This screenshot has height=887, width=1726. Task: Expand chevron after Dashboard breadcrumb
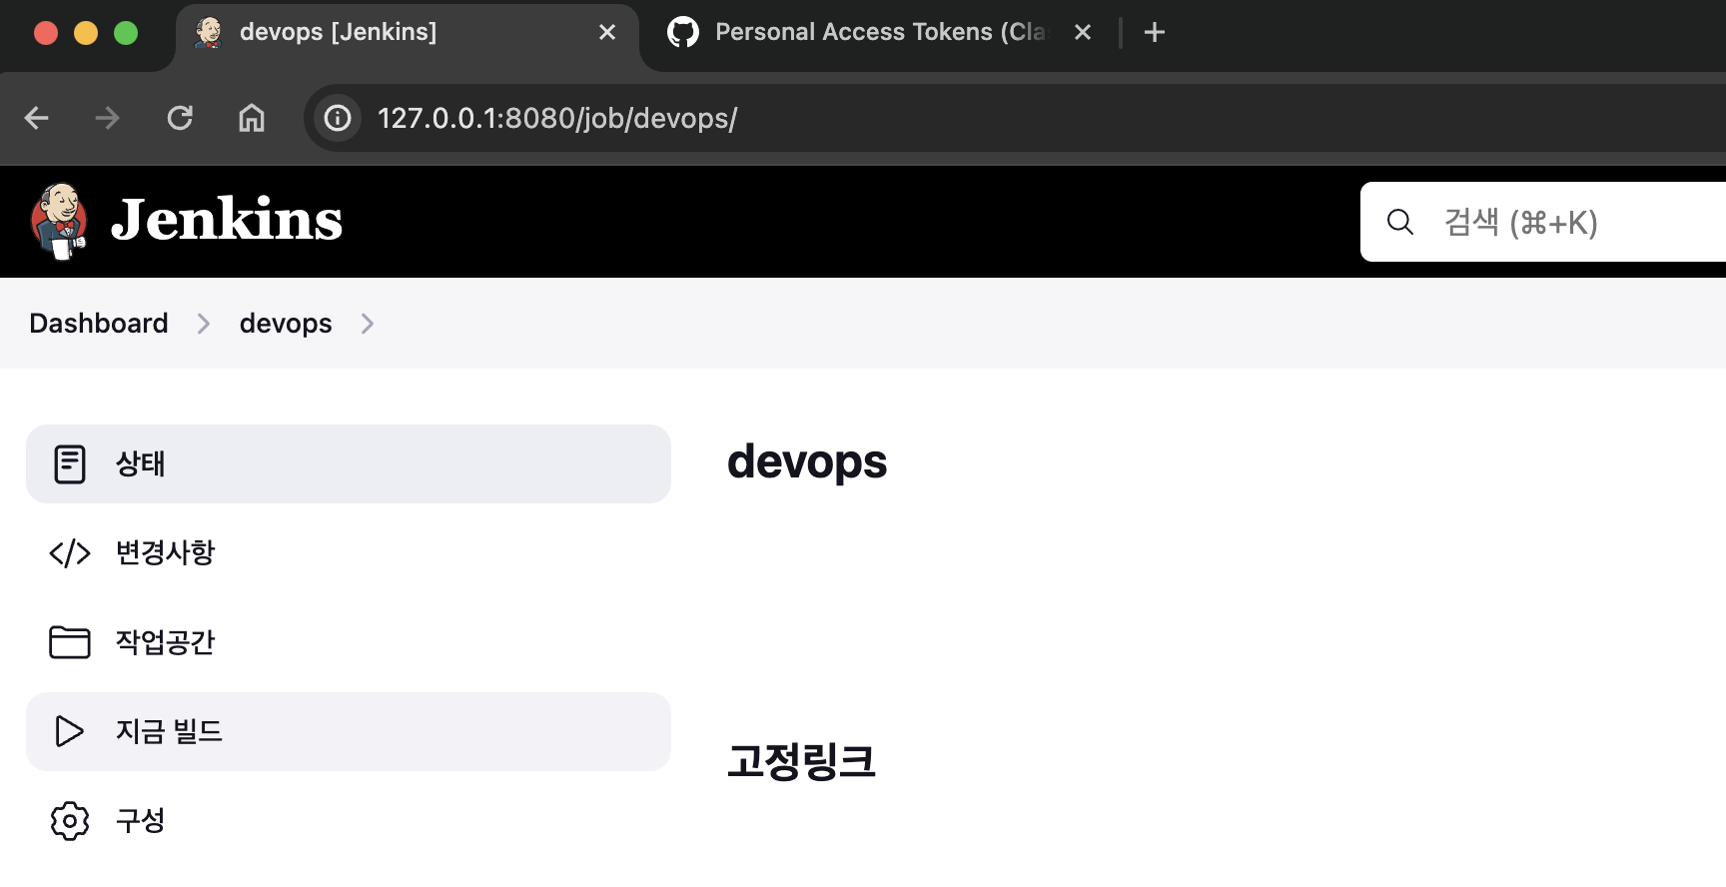coord(204,324)
